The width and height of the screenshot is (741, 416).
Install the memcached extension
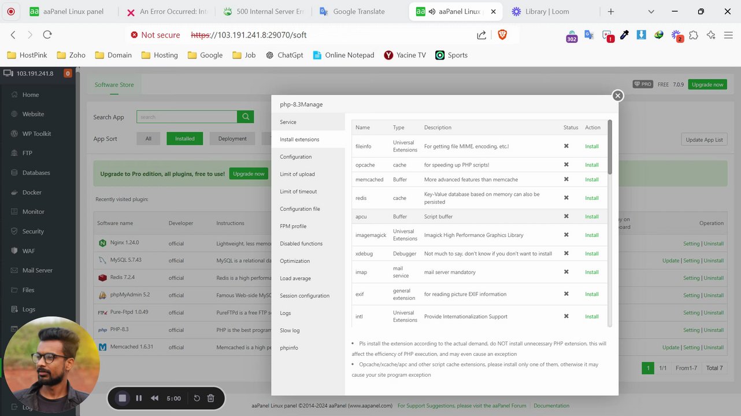pos(591,179)
